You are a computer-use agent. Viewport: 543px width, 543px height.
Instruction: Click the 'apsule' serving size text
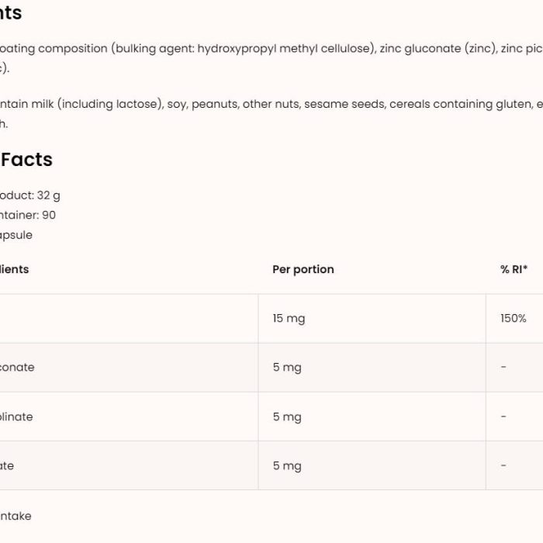tap(16, 236)
